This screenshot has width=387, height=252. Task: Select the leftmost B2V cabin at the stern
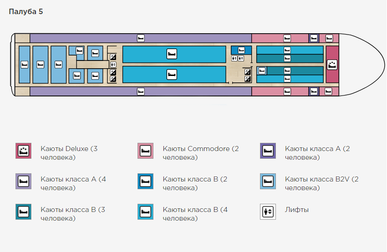24,65
